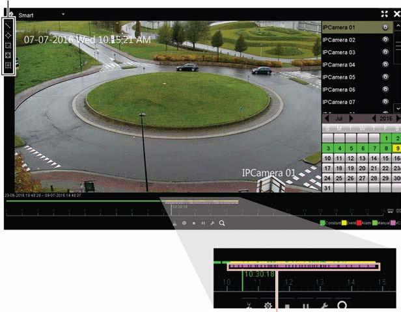401x312 pixels.
Task: Click the yellow Event legend swatch
Action: 344,223
